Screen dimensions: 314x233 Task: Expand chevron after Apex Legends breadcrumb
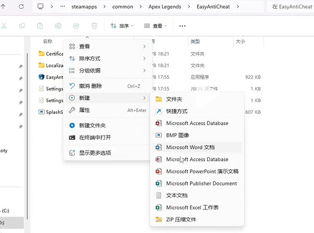189,6
